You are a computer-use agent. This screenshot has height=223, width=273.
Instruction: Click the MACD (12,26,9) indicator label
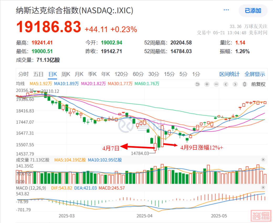point(31,188)
